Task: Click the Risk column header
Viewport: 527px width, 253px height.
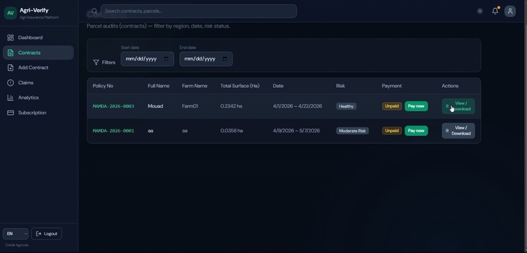Action: coord(341,86)
